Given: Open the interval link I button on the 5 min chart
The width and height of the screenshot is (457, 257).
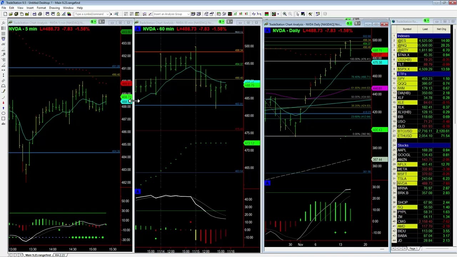Looking at the screenshot, I should pos(101,22).
